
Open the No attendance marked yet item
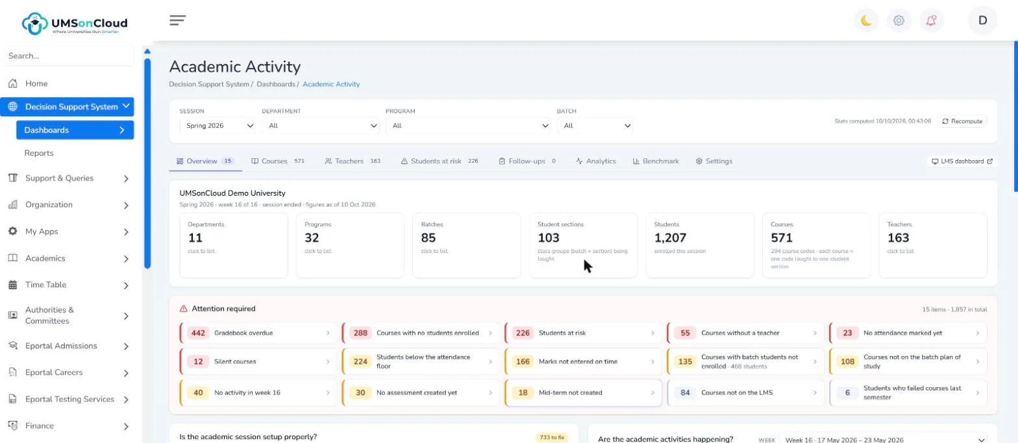point(908,333)
